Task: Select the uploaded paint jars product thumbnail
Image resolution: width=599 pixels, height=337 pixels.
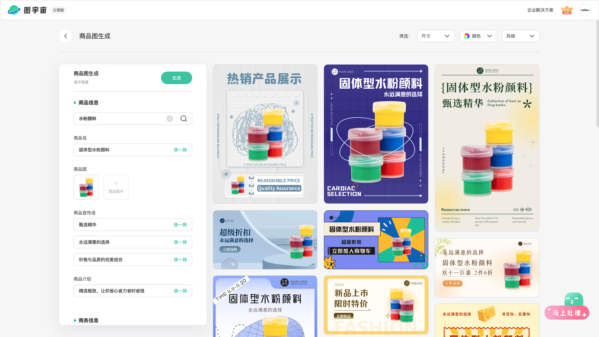Action: 86,187
